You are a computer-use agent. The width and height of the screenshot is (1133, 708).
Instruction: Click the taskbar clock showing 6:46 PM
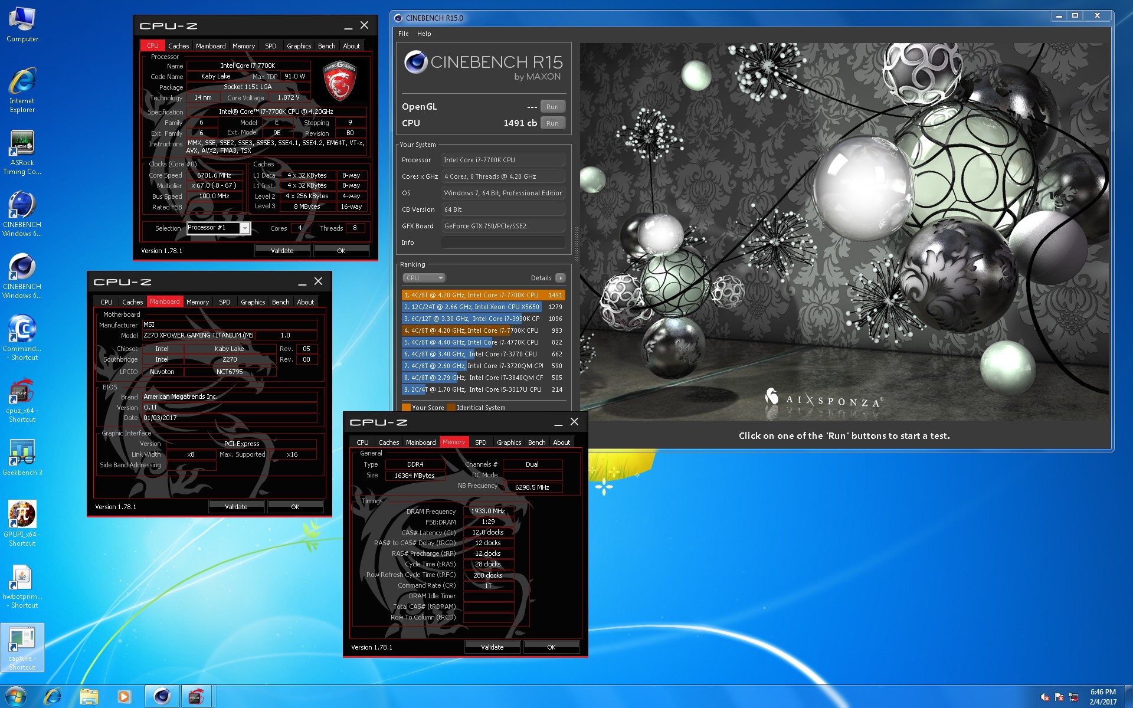tap(1102, 697)
